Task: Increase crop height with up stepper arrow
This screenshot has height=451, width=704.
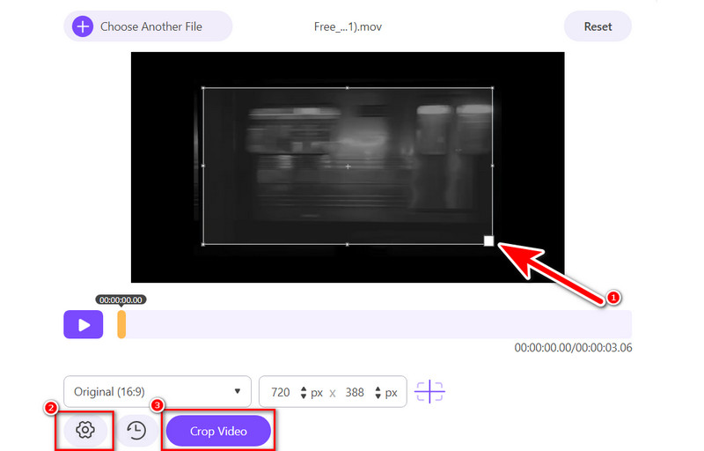Action: point(378,388)
